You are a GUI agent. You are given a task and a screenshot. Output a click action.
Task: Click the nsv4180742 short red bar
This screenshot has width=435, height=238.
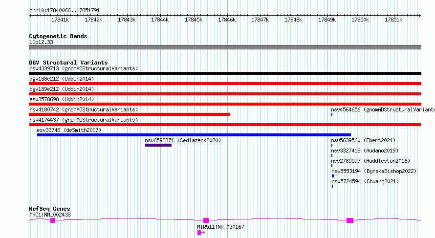click(130, 114)
